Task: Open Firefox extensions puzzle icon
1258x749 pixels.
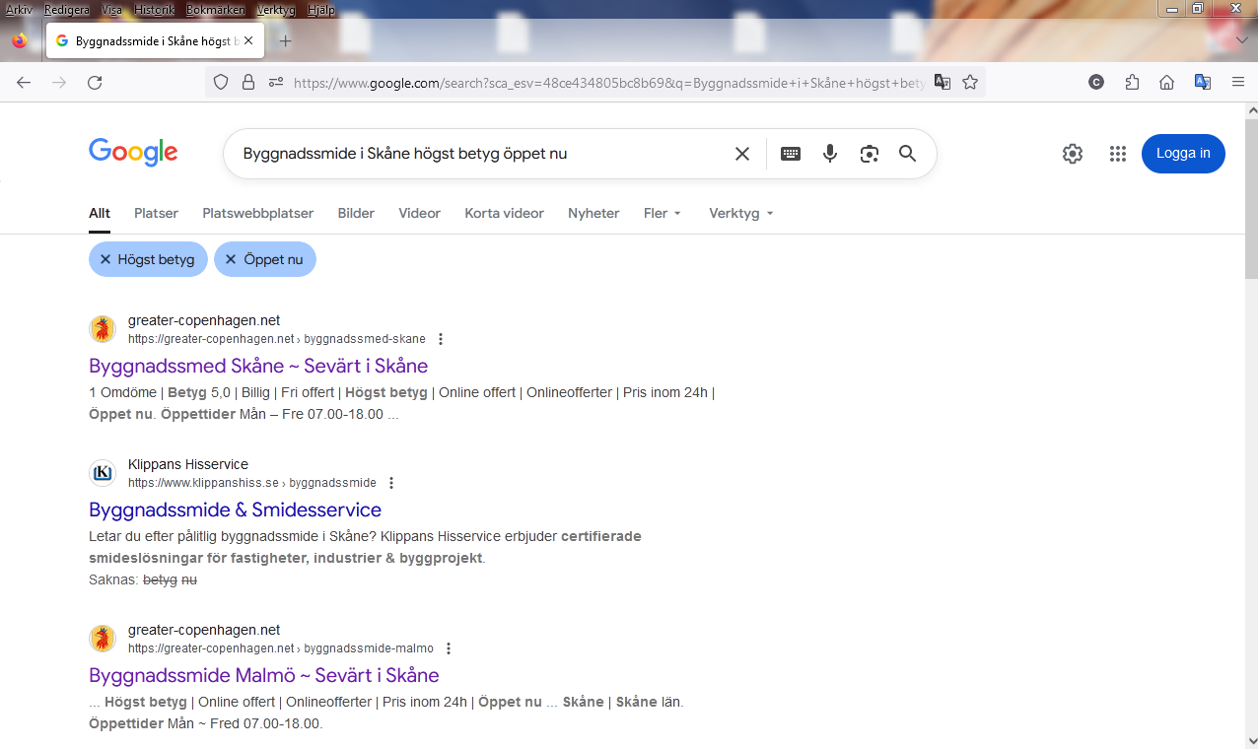Action: click(1132, 83)
